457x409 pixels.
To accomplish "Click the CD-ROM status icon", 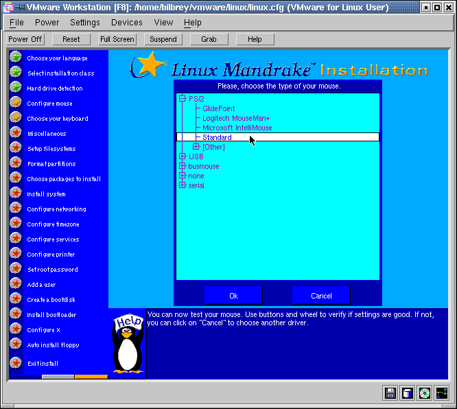I will tap(425, 393).
